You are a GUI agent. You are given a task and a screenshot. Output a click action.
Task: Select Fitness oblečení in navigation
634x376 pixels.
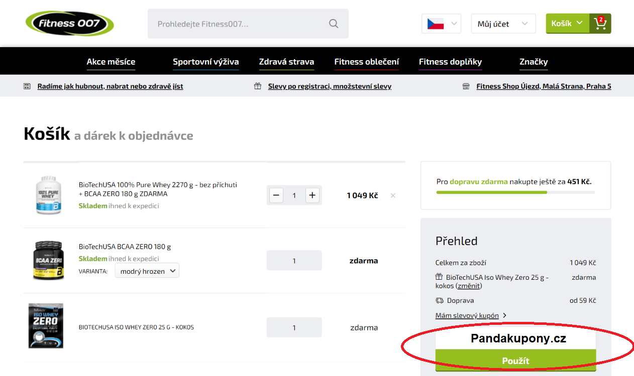tap(366, 62)
